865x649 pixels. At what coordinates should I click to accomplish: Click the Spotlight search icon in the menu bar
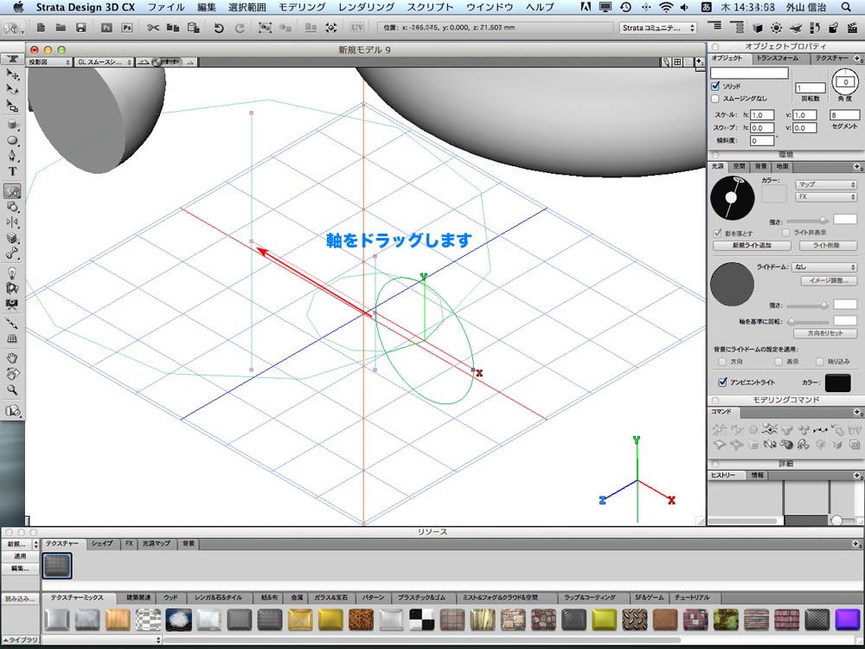[x=845, y=7]
